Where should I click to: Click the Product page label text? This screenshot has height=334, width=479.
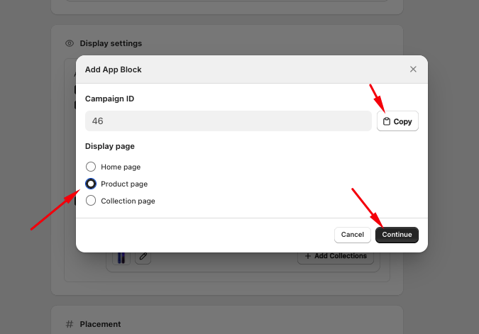click(x=124, y=184)
